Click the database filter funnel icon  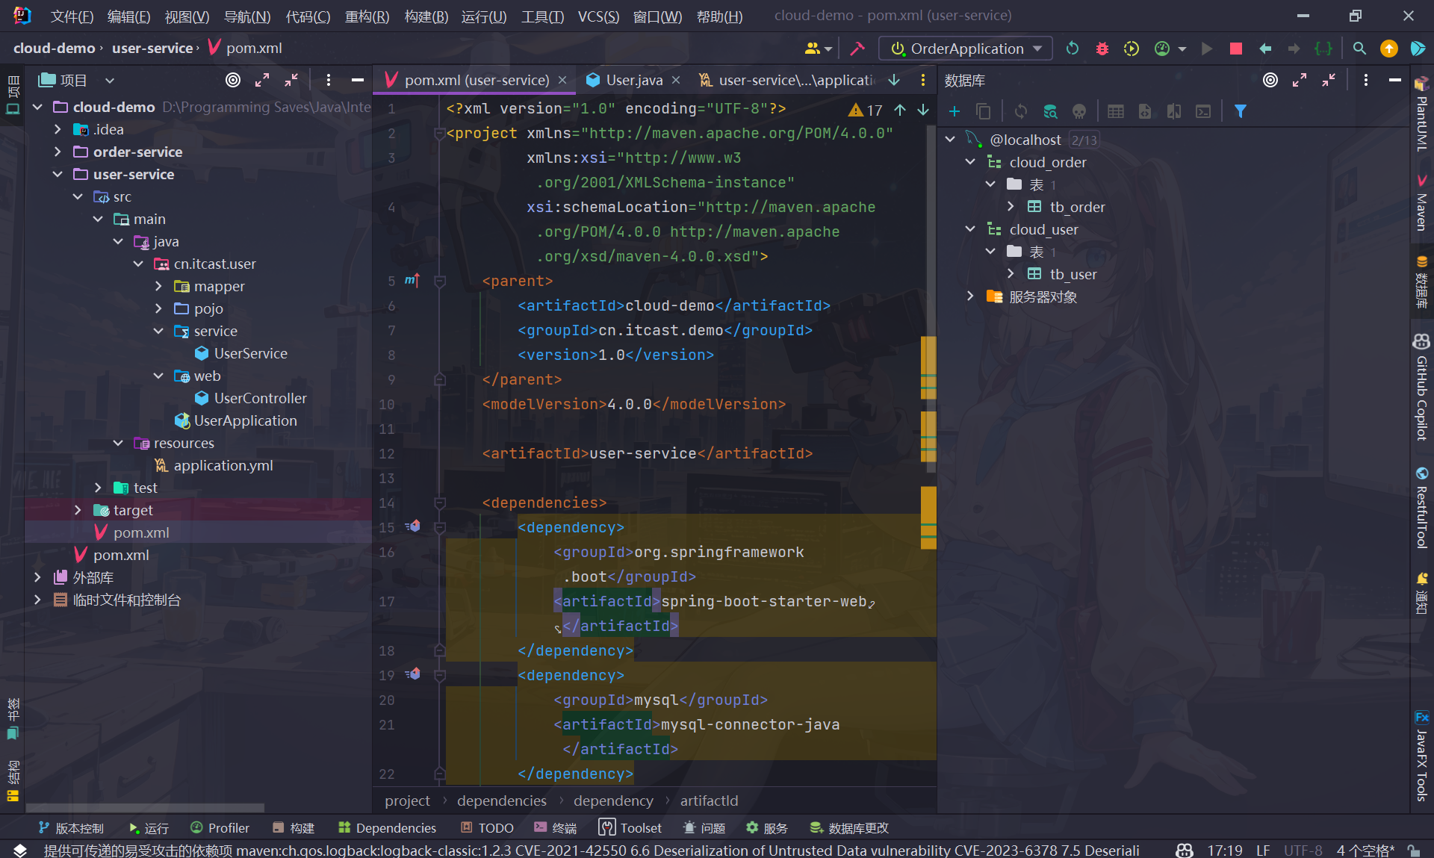[x=1240, y=111]
